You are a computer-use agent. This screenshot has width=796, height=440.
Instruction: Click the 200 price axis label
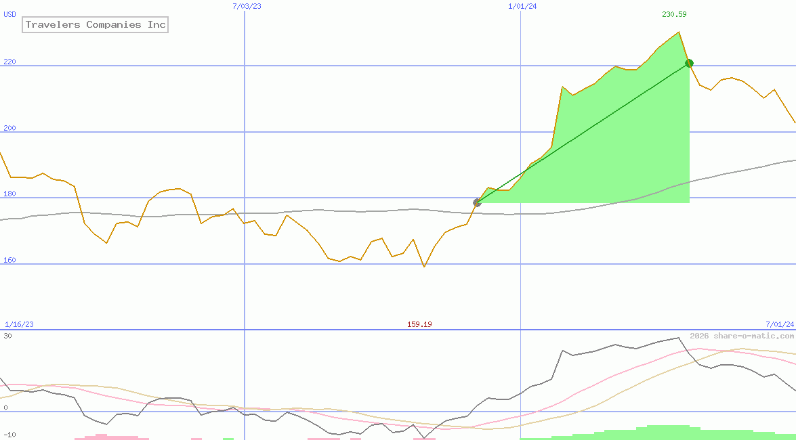[10, 129]
